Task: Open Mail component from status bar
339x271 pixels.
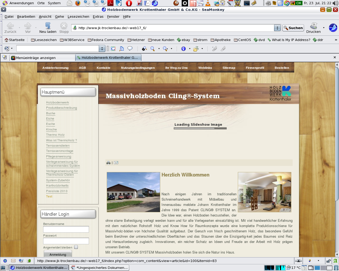Action: [x=13, y=261]
